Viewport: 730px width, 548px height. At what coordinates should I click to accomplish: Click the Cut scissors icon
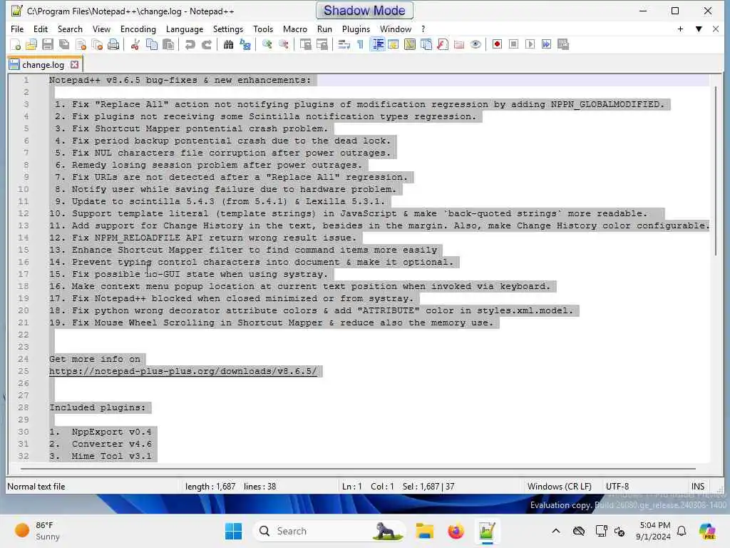pyautogui.click(x=135, y=45)
